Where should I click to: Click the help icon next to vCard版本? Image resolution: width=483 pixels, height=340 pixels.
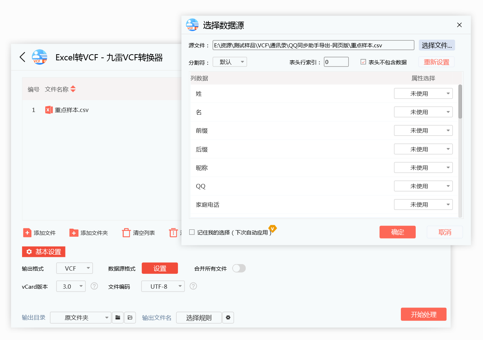pos(94,286)
